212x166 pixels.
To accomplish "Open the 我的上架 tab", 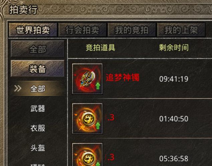I will 181,30.
